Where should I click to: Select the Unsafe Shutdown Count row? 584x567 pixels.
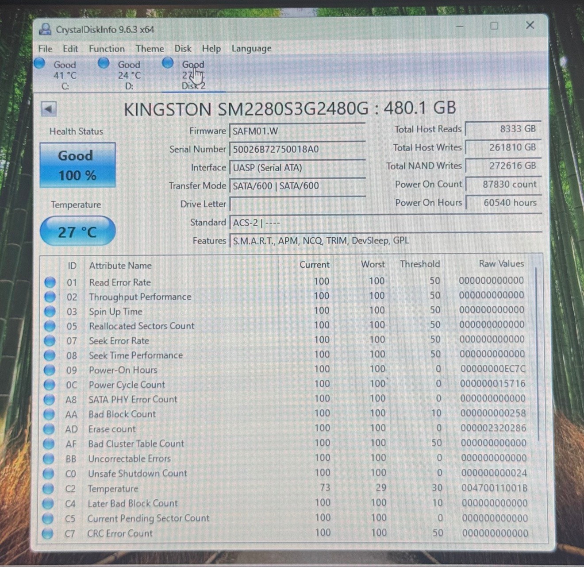point(287,473)
